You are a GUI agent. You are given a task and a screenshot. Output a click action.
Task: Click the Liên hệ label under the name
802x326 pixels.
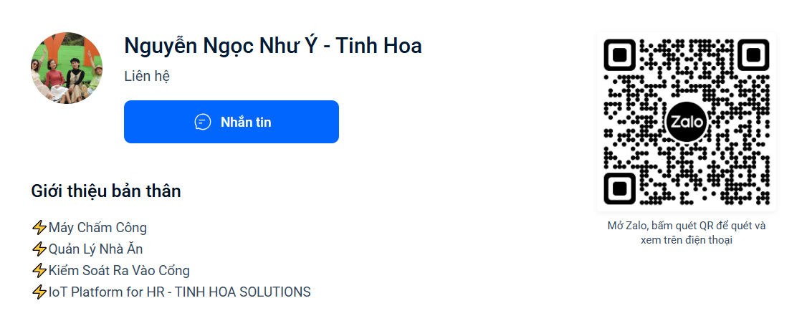click(147, 76)
